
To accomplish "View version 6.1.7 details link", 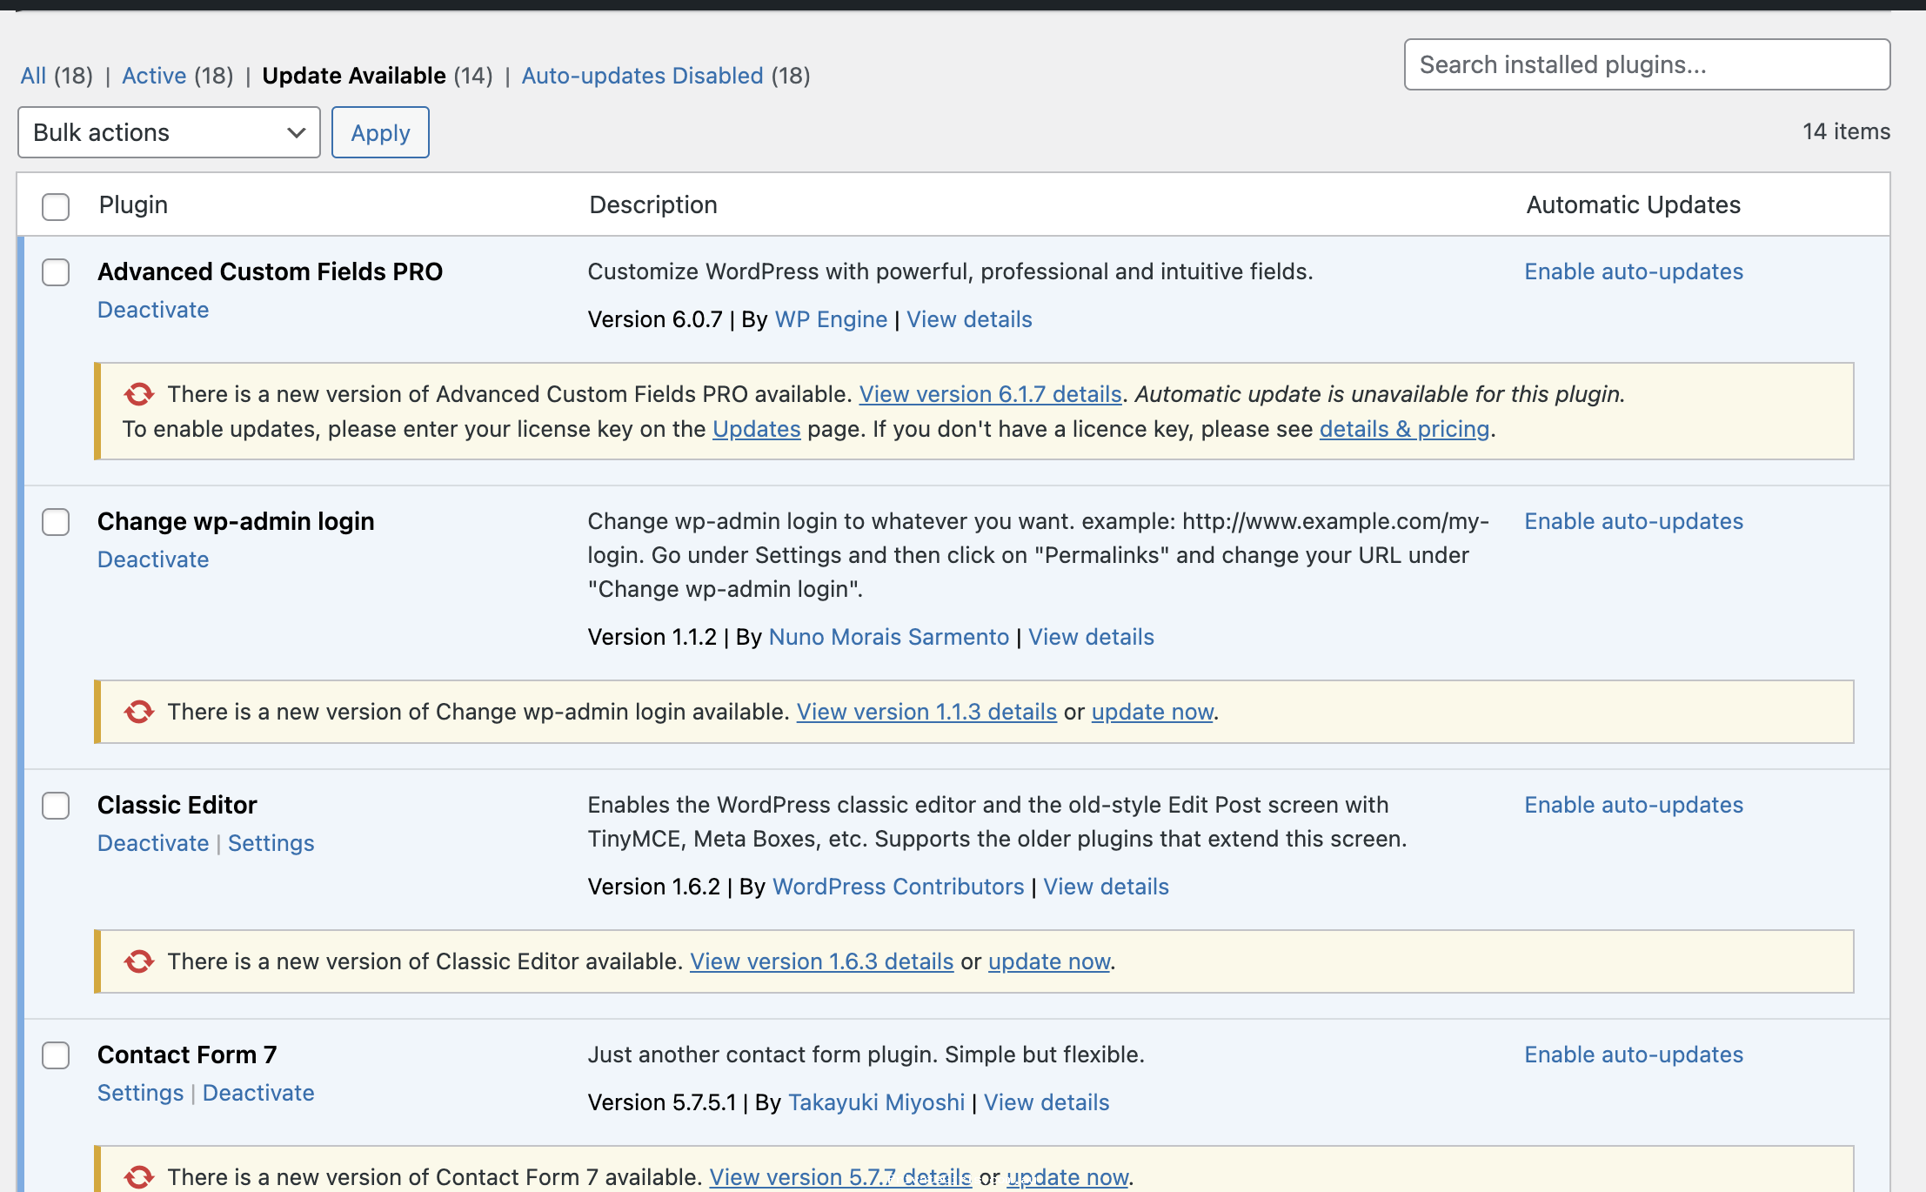I will (990, 394).
